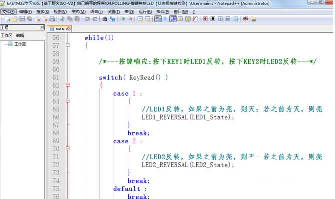Click the Save Recorded Macro icon
This screenshot has height=199, width=335.
[235, 19]
